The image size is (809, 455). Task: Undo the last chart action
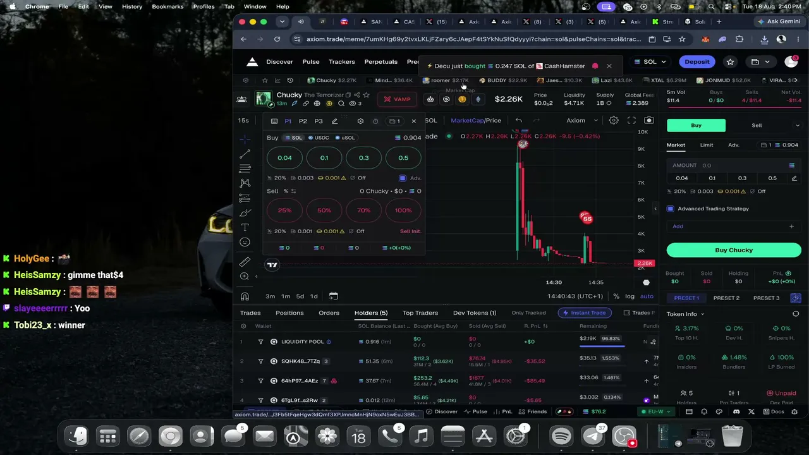click(x=519, y=120)
